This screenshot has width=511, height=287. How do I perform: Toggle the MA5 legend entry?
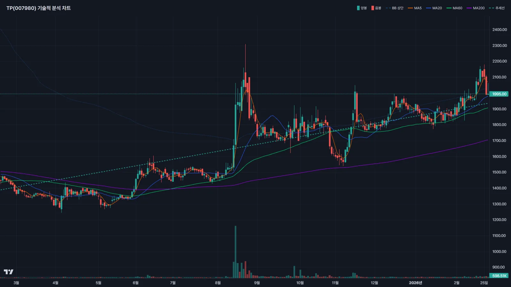pos(415,8)
